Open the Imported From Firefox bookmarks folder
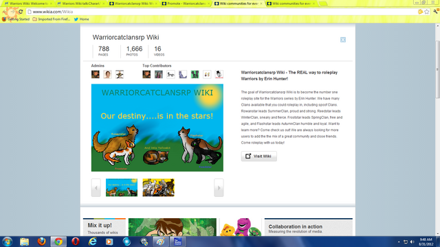 tap(52, 19)
